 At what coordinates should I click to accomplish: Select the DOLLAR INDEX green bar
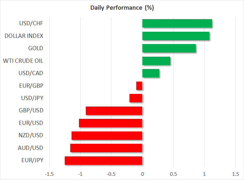coord(176,36)
